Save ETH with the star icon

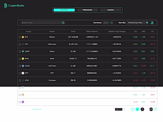(20, 44)
